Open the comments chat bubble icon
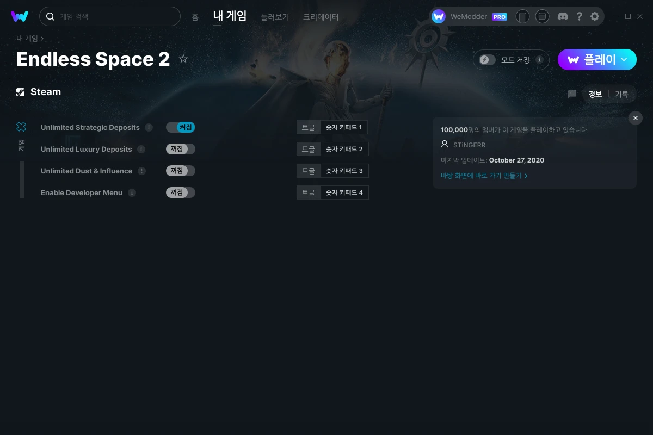Screen dimensions: 653x435 [x=572, y=94]
